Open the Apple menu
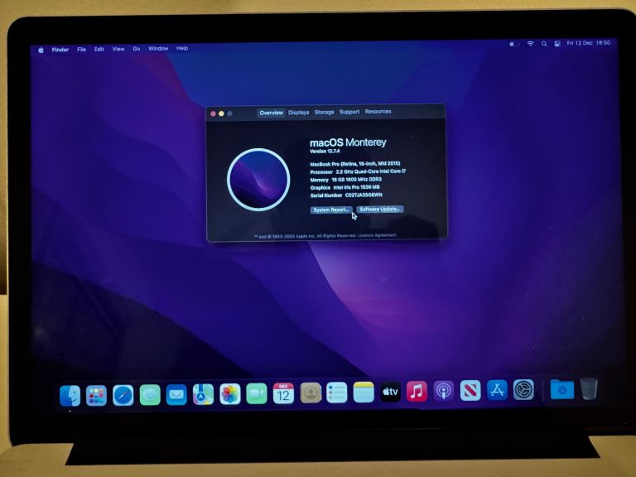636x477 pixels. click(41, 50)
